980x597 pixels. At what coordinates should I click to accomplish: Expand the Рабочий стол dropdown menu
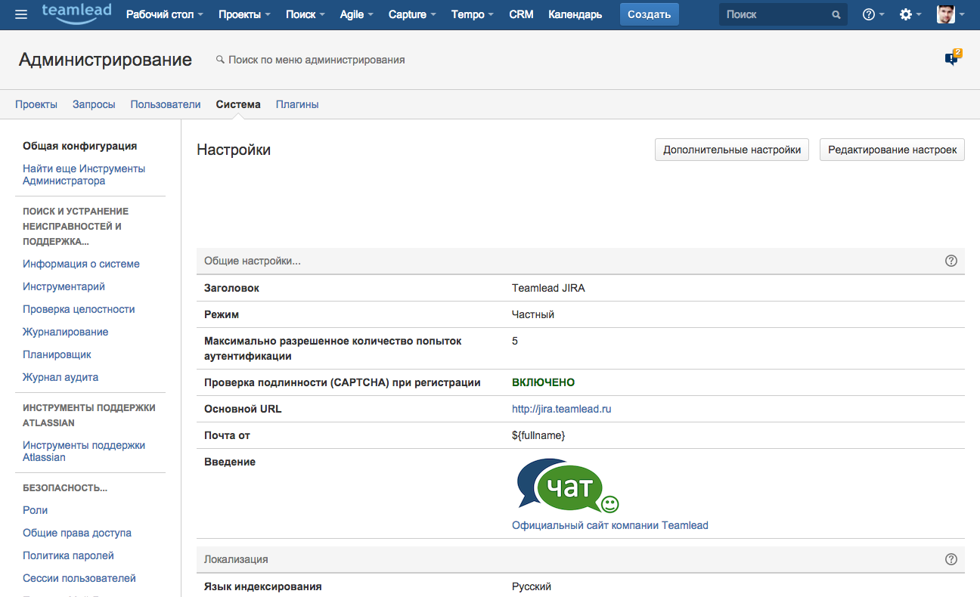164,14
